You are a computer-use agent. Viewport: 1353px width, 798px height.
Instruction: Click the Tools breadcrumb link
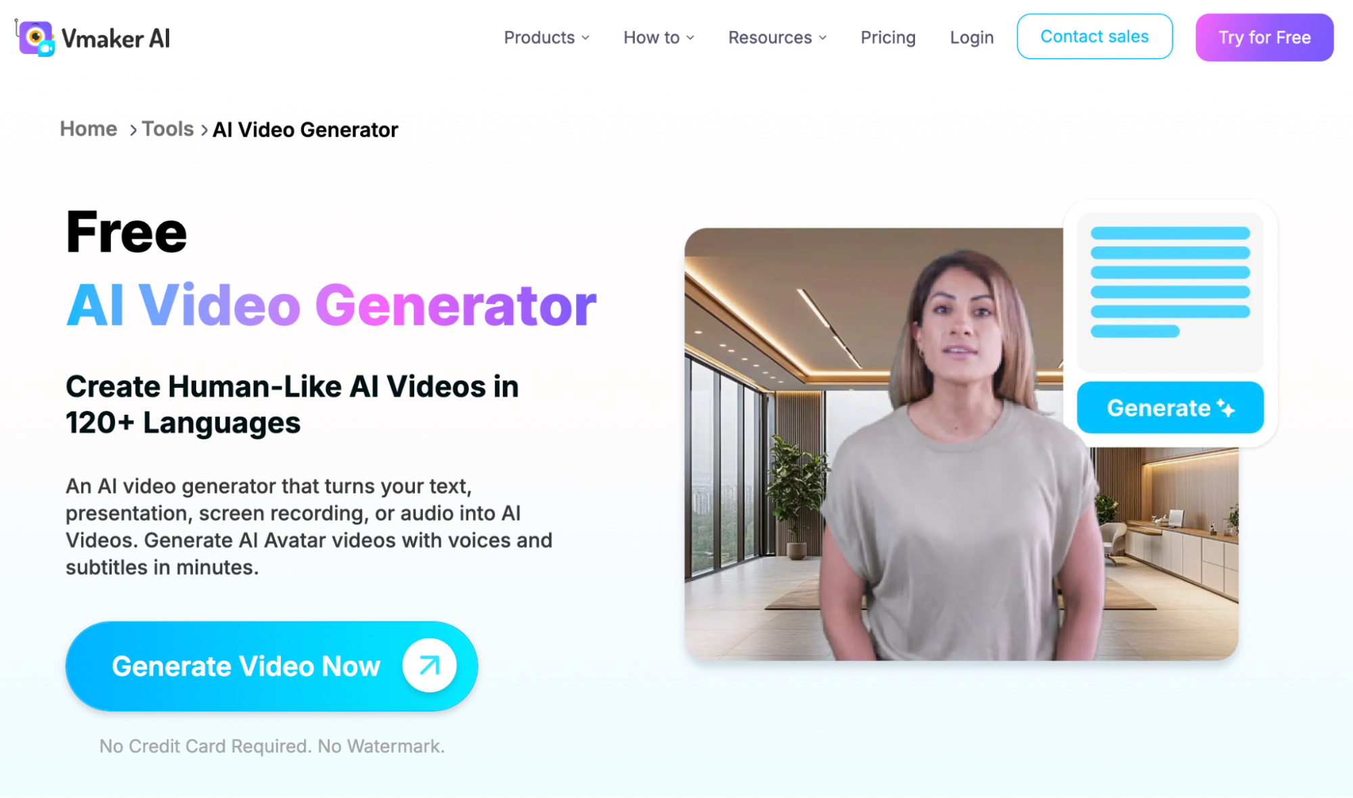167,128
